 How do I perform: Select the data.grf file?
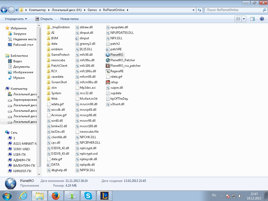[x=54, y=159]
